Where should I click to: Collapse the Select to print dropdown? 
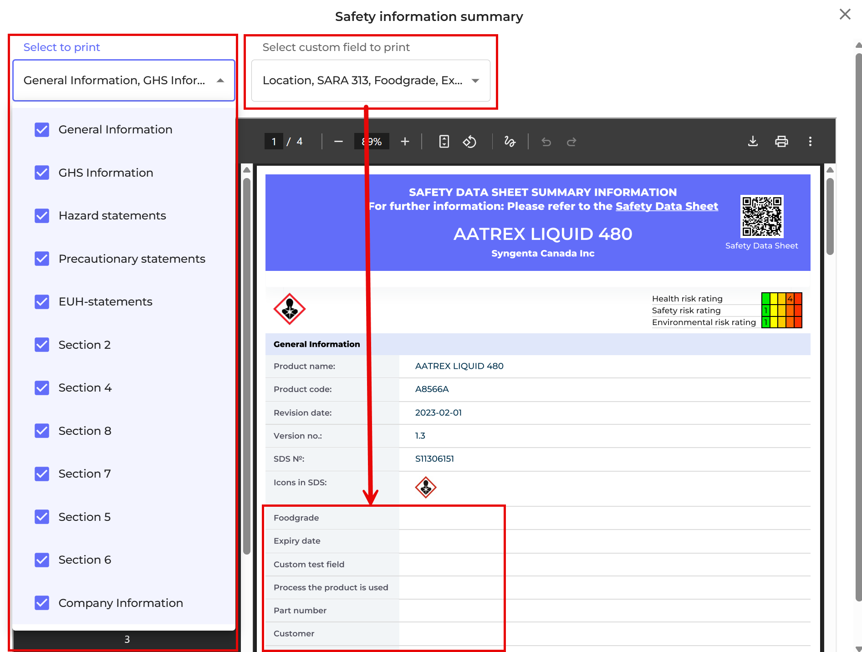pos(124,81)
